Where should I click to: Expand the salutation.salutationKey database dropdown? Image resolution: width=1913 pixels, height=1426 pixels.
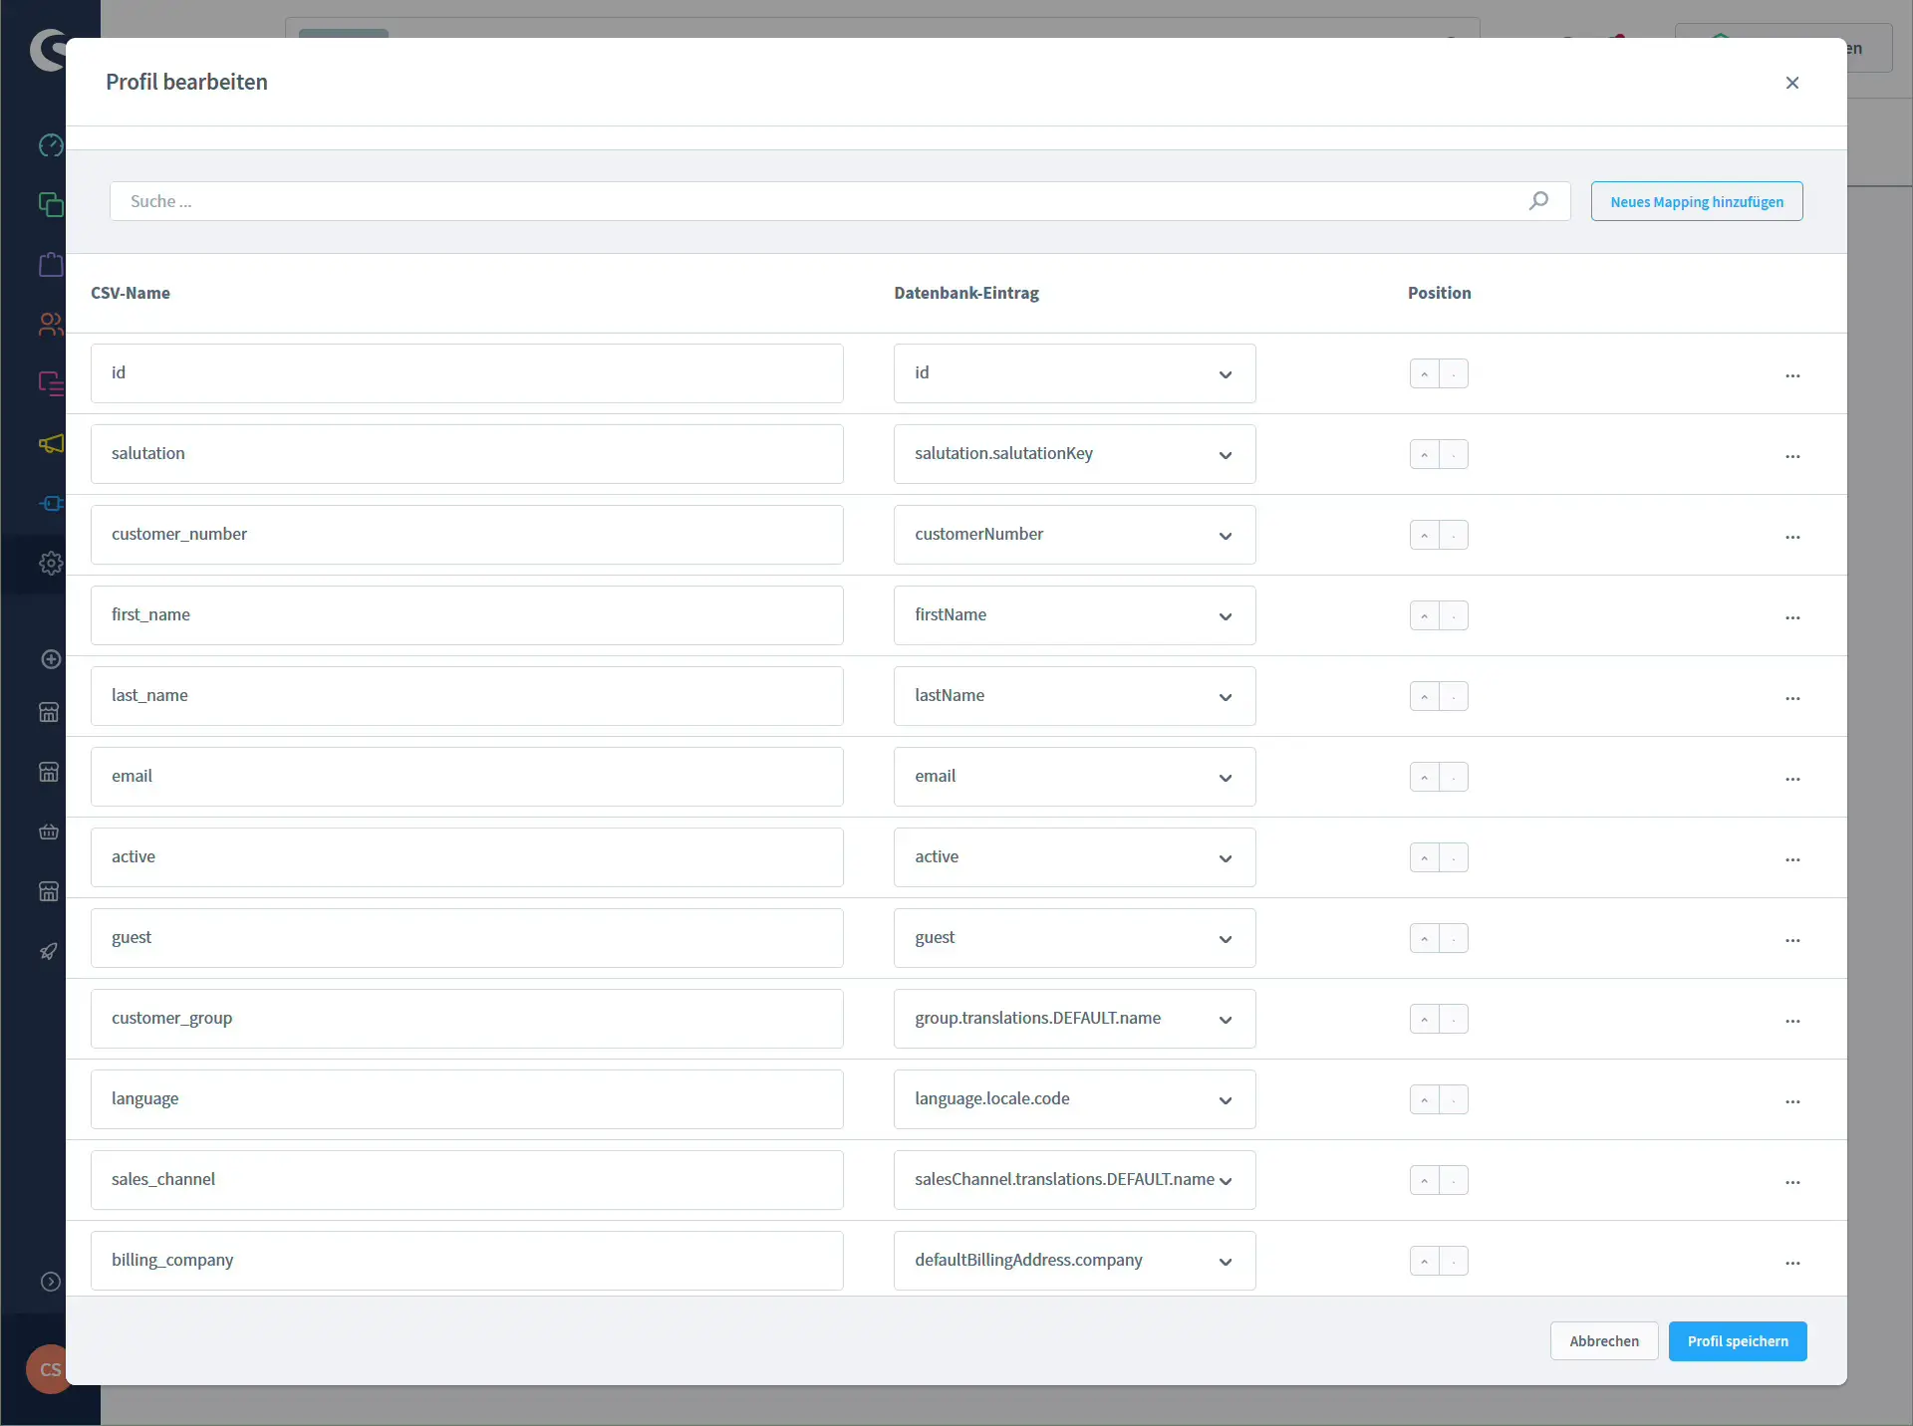pyautogui.click(x=1074, y=454)
